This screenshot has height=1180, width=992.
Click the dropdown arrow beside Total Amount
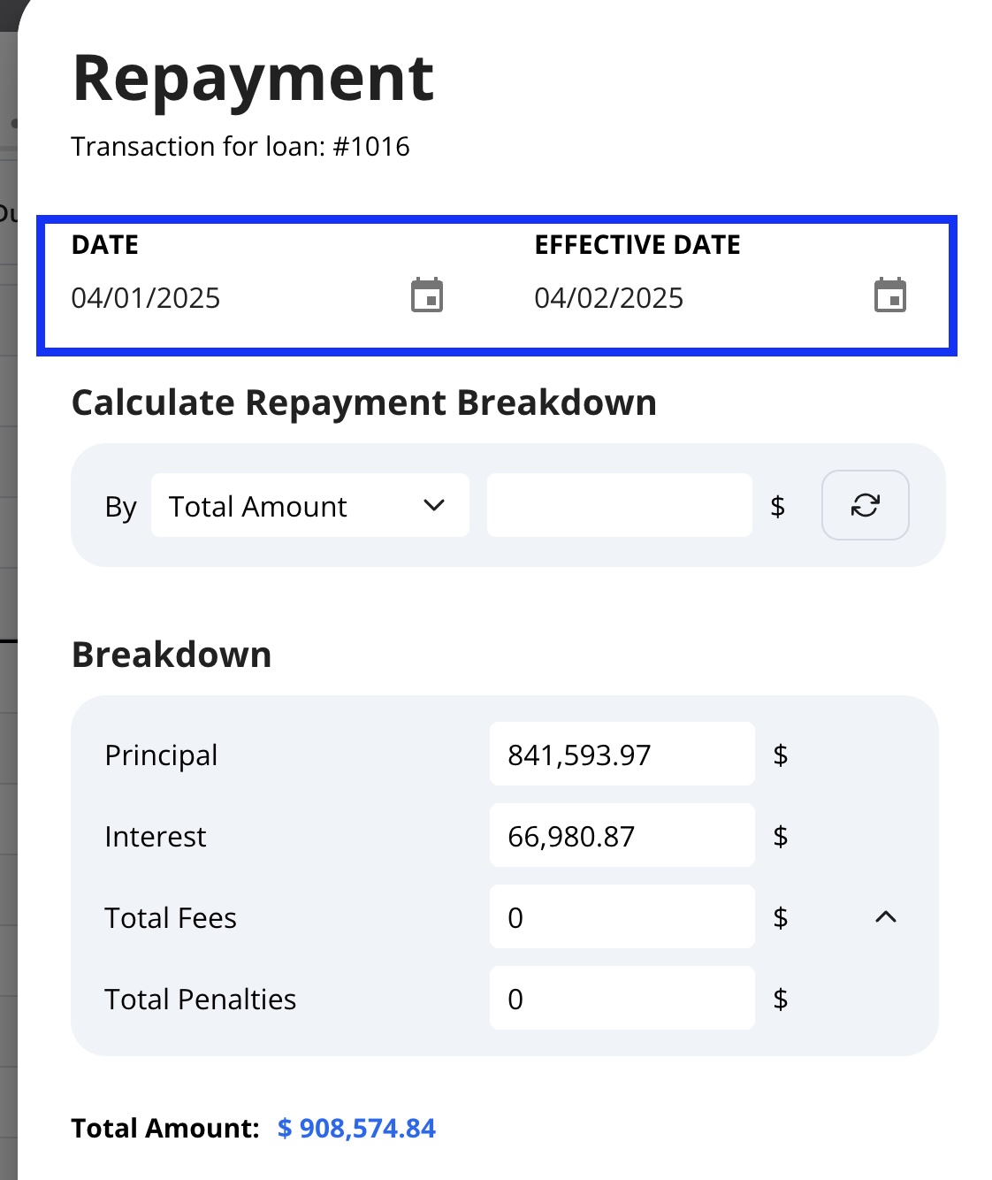click(x=434, y=505)
